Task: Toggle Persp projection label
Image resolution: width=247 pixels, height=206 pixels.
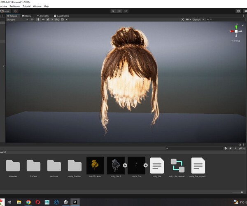Action: (236, 41)
